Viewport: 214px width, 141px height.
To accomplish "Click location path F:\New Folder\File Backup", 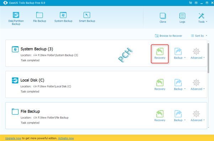I will tap(53, 117).
